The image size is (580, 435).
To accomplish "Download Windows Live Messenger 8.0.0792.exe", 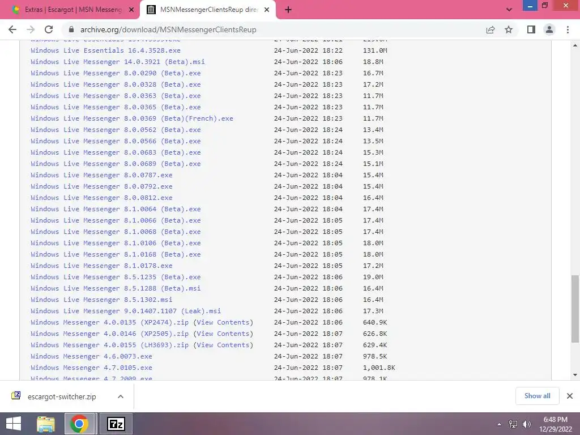I will (101, 186).
